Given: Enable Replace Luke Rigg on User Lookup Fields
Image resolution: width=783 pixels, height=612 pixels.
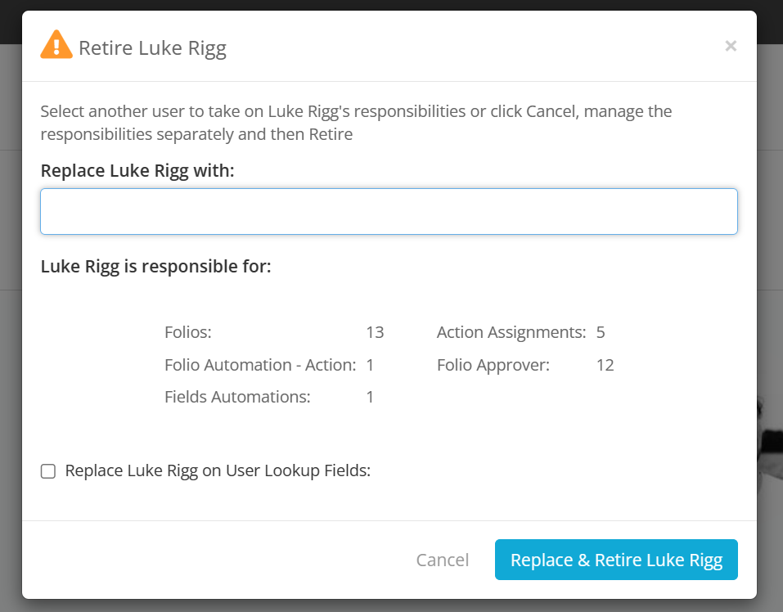Looking at the screenshot, I should (48, 471).
